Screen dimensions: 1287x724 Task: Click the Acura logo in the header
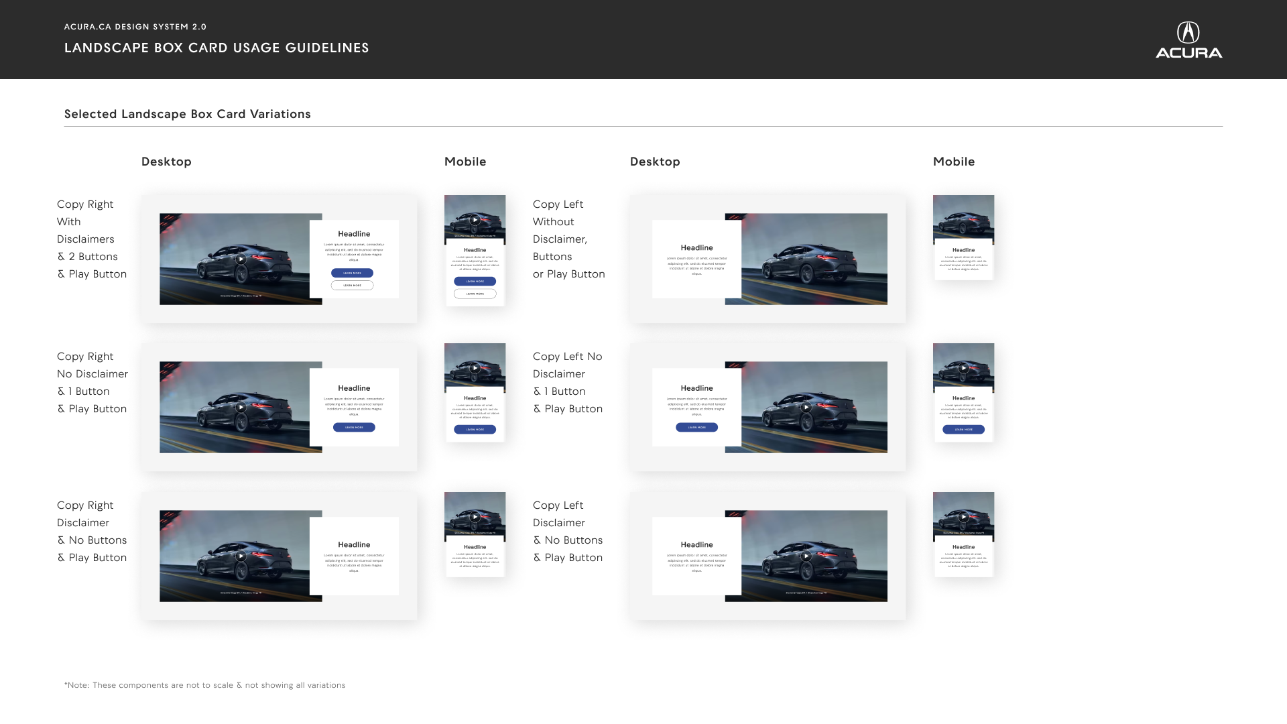(x=1188, y=40)
